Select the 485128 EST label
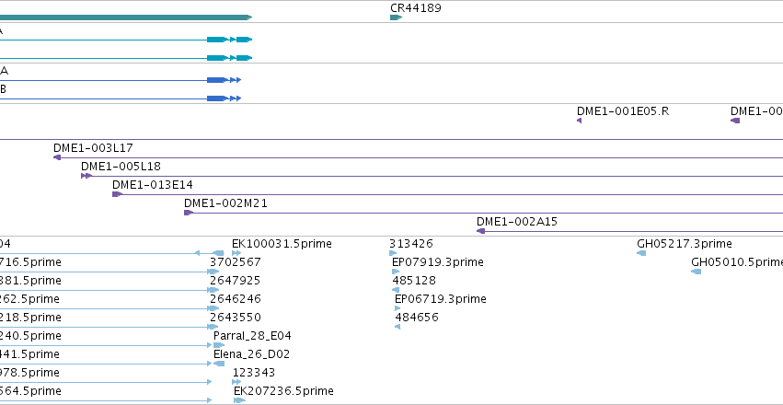Screen dimensions: 783x405 [414, 280]
